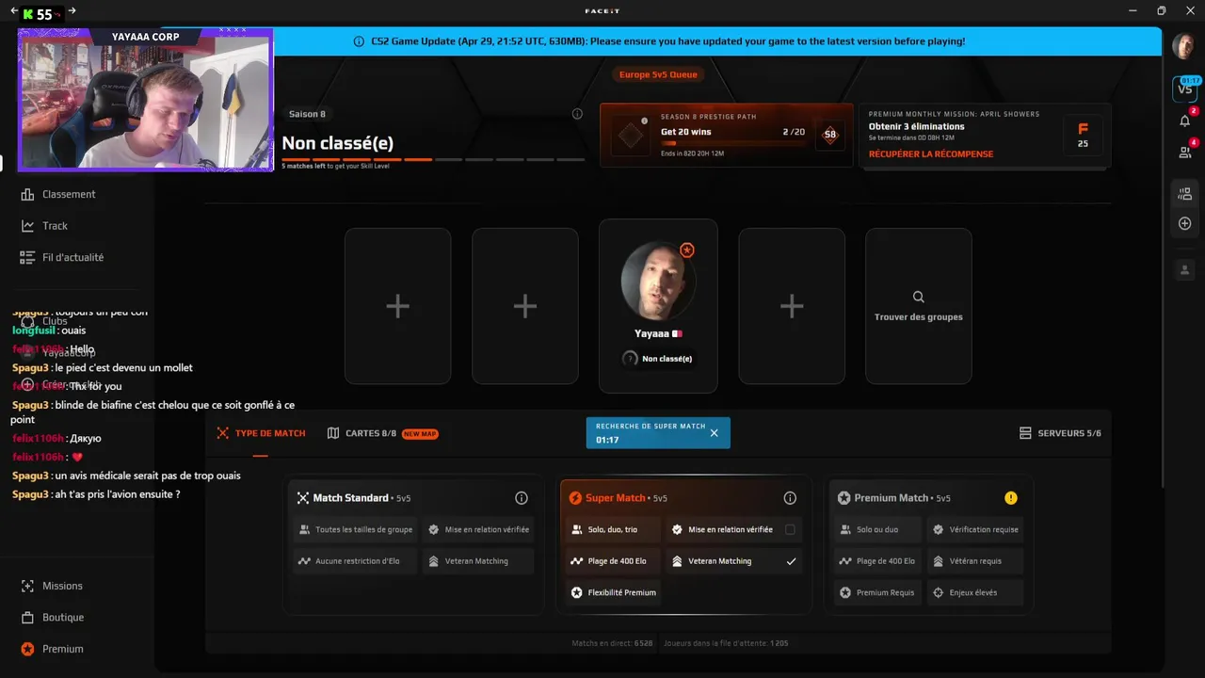
Task: Select Europe 5v5 Queue
Action: [658, 74]
